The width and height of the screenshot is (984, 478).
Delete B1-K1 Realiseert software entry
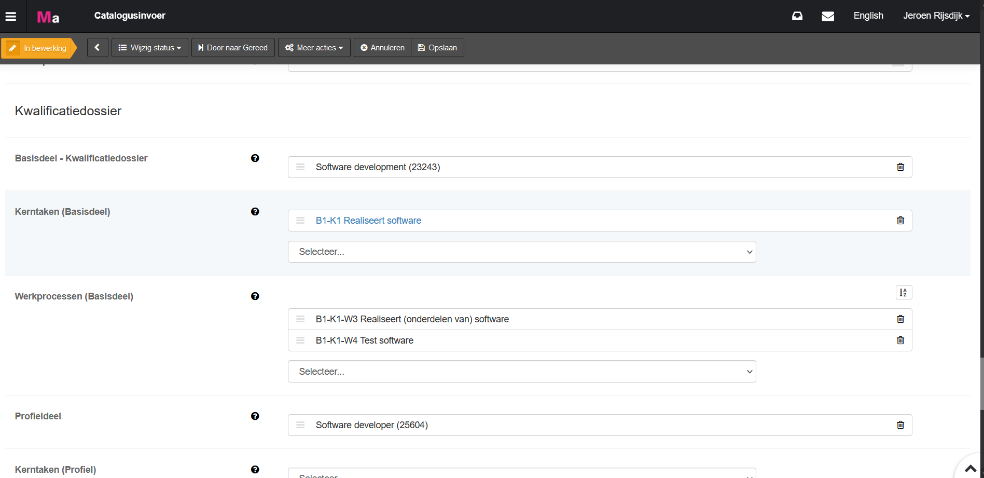click(x=900, y=221)
